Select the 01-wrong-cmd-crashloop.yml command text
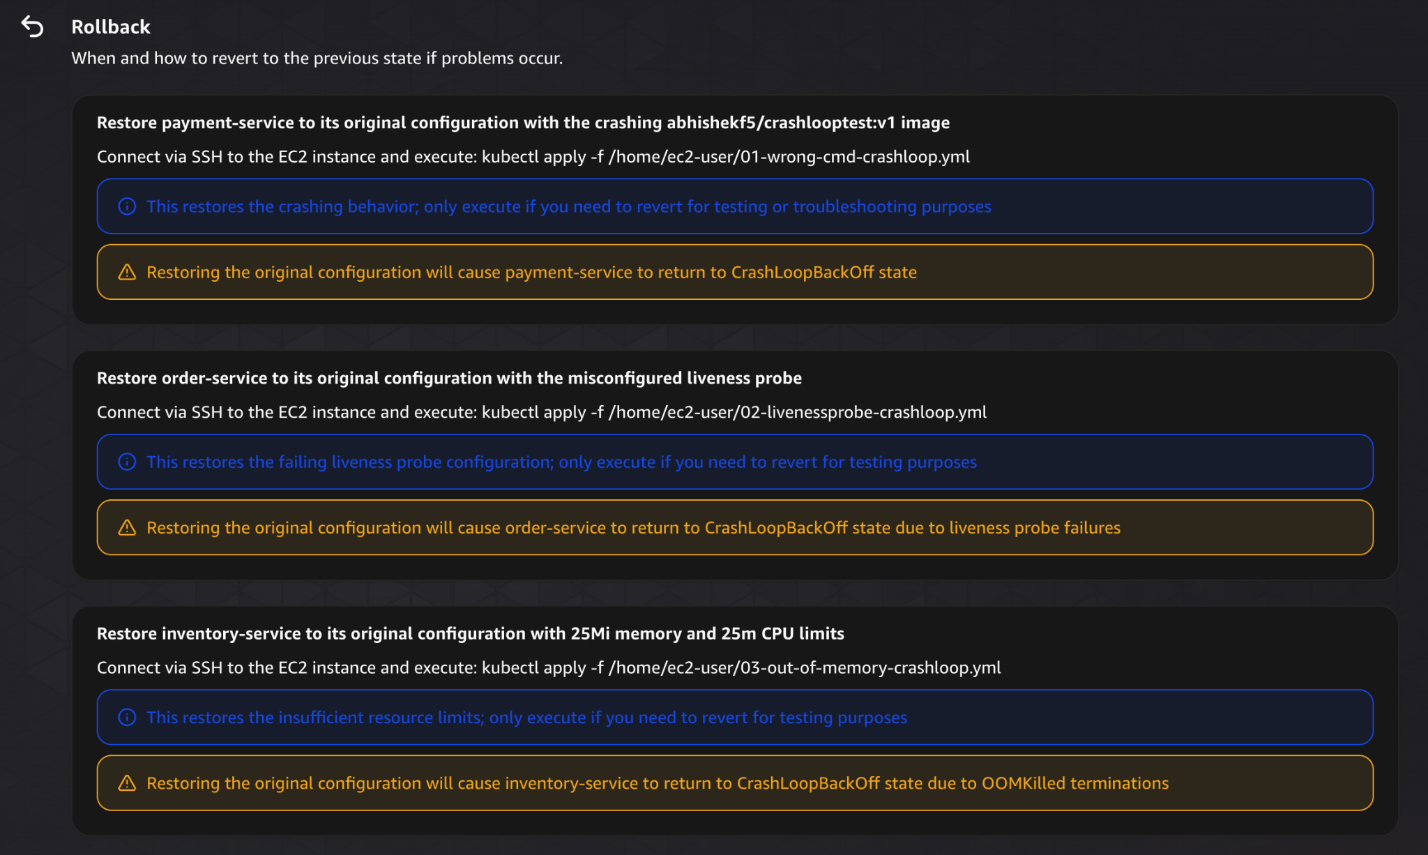Image resolution: width=1428 pixels, height=855 pixels. [788, 157]
